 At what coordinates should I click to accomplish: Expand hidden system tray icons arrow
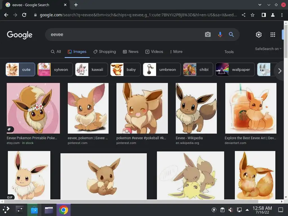click(247, 210)
